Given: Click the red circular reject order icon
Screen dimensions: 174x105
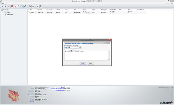Looking at the screenshot, I should coord(12,6).
